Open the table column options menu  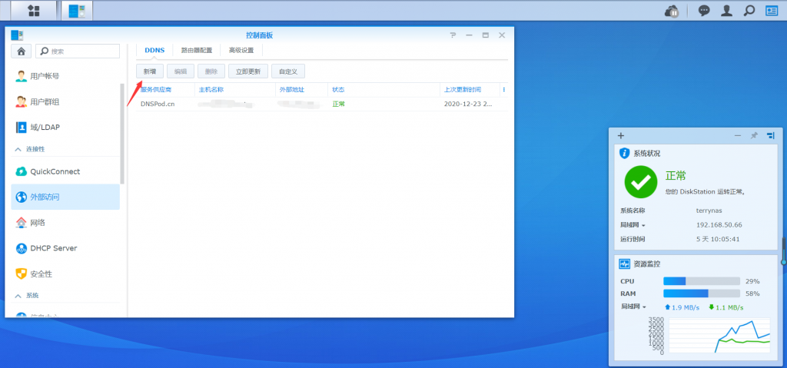pyautogui.click(x=503, y=89)
